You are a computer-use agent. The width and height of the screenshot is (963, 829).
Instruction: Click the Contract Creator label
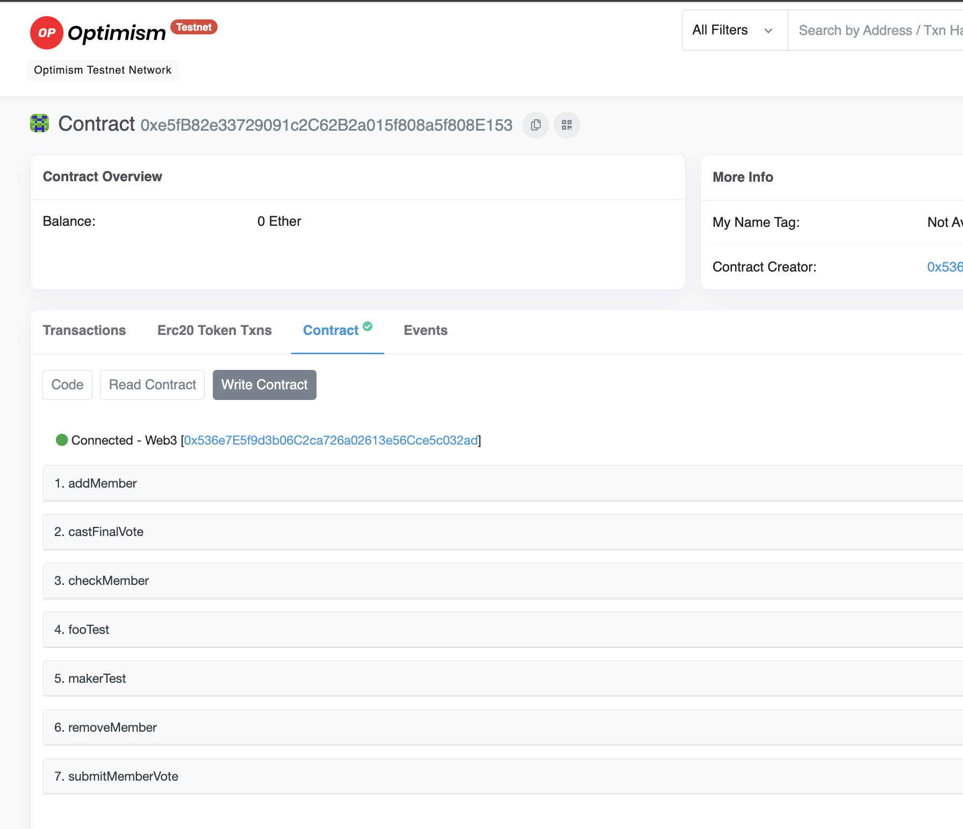pyautogui.click(x=765, y=267)
